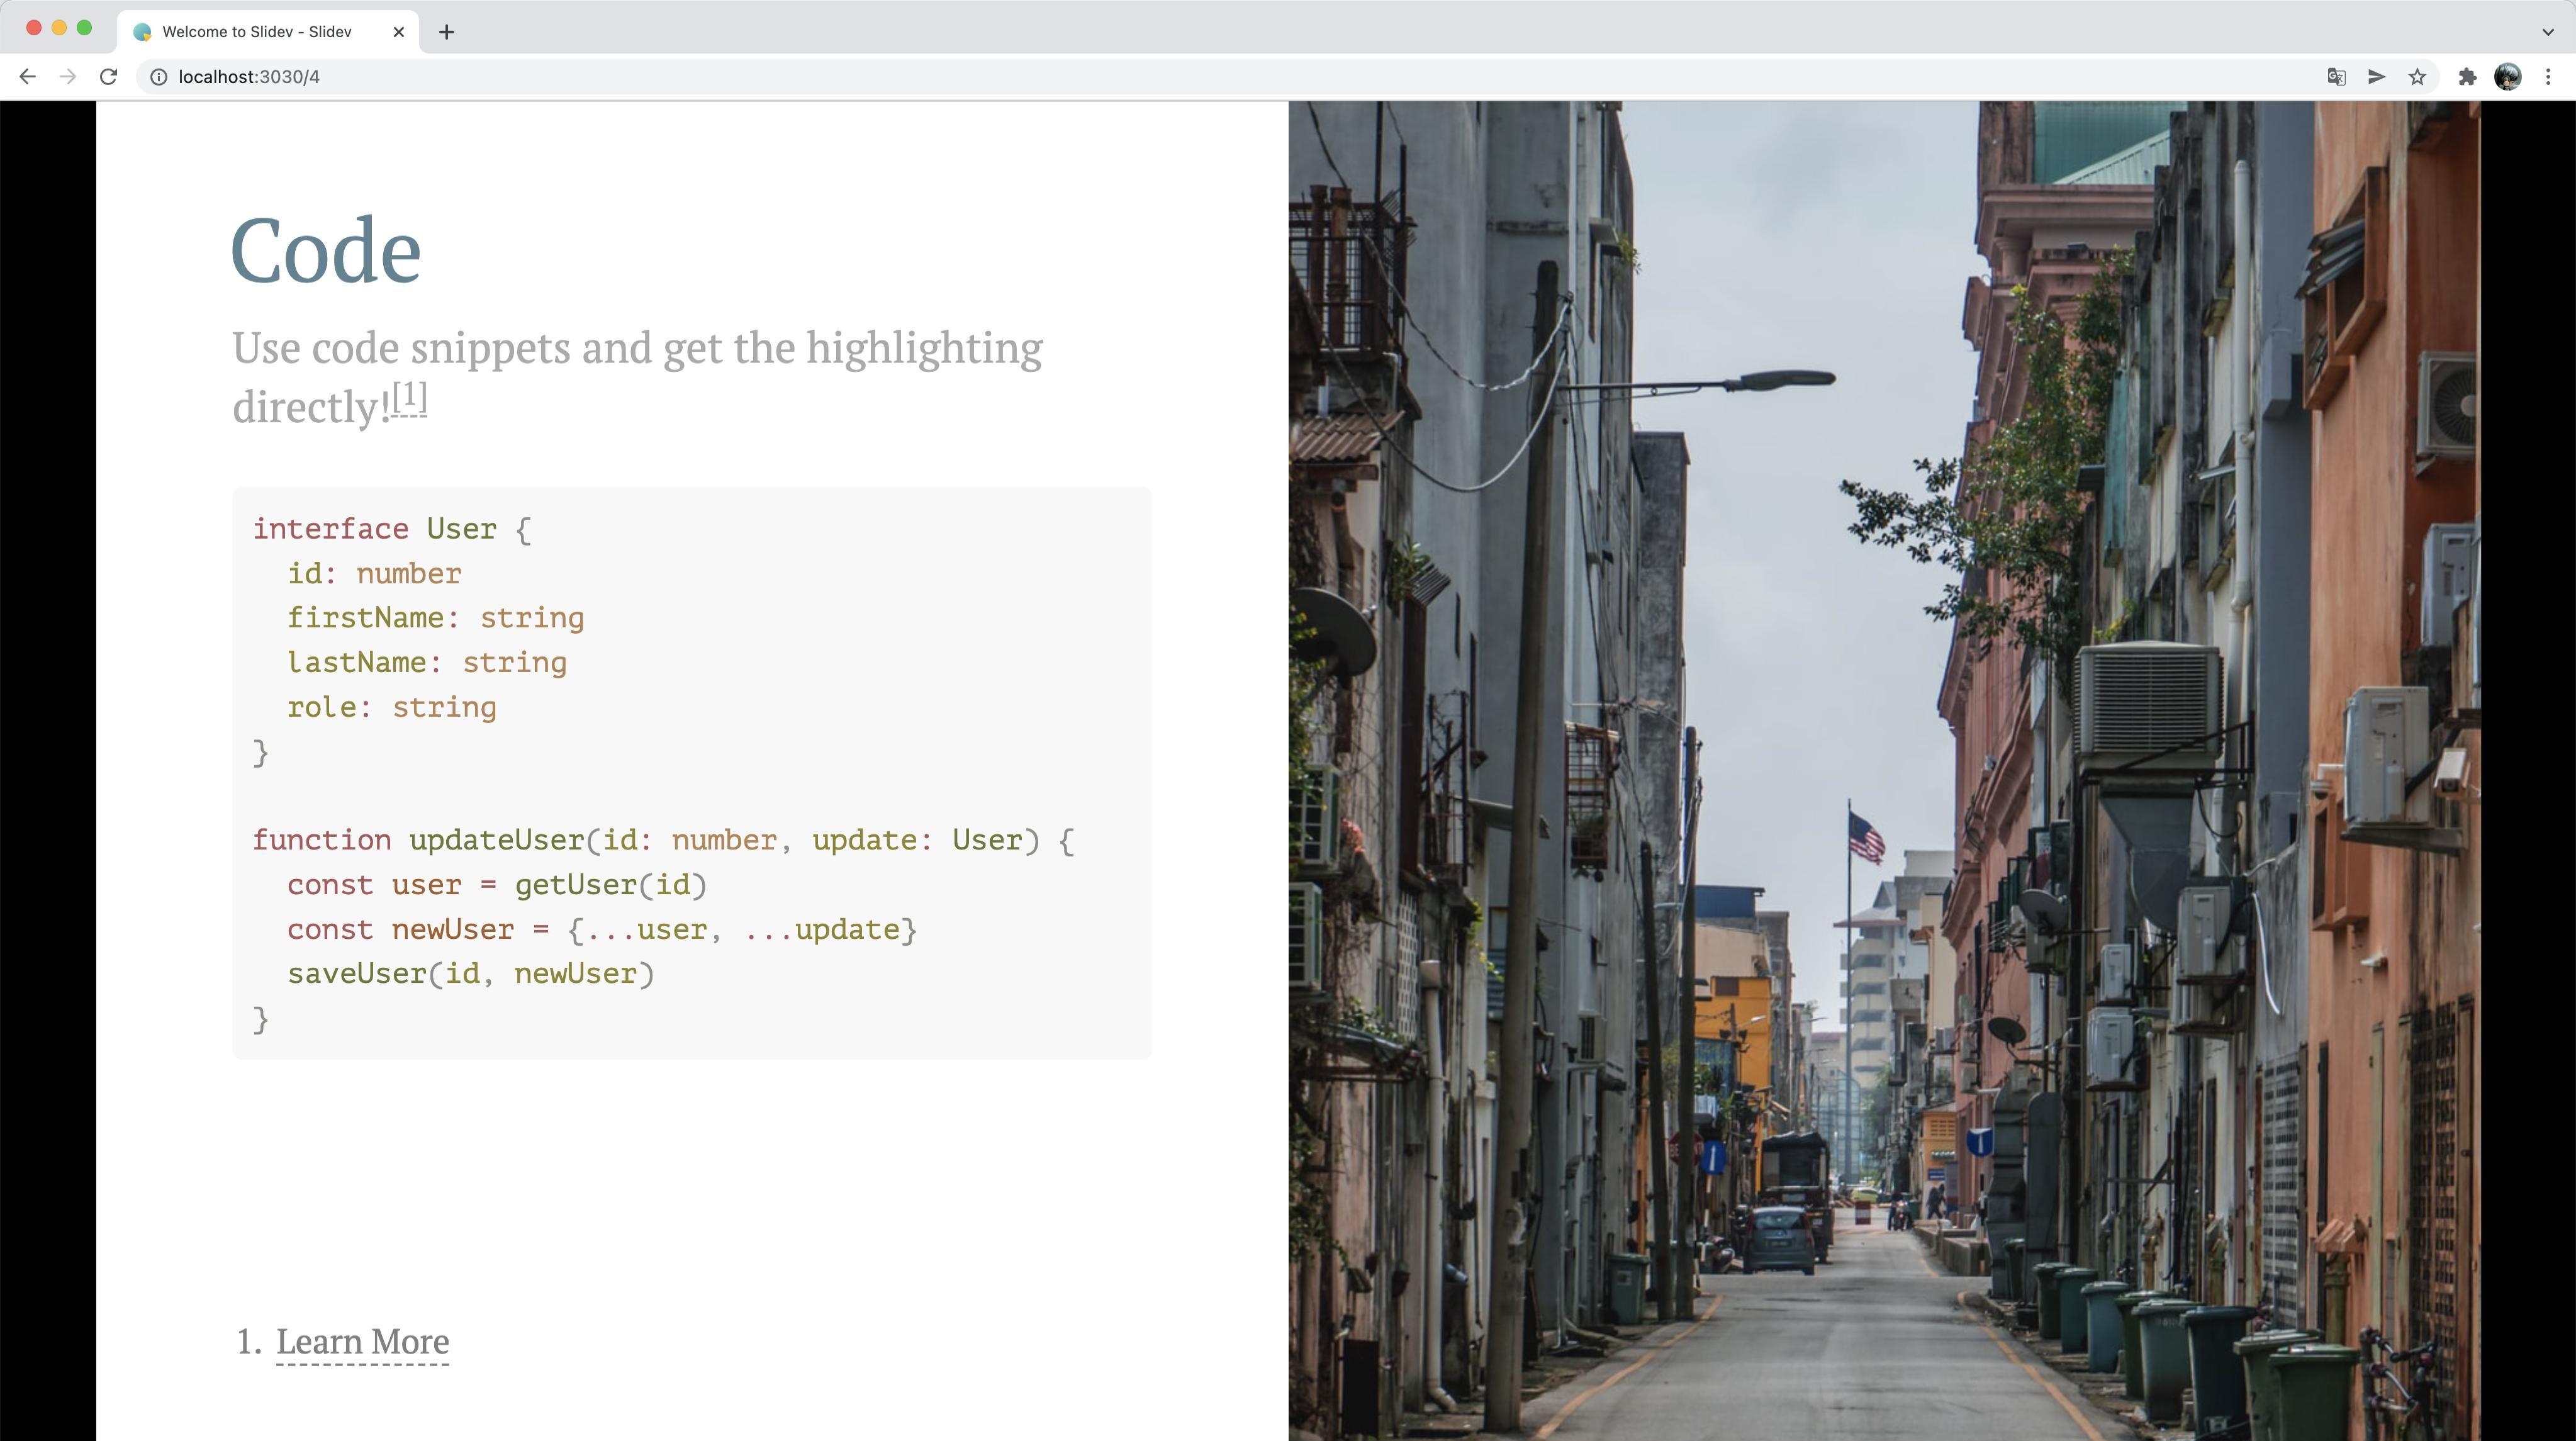Go back with the browser back arrow
The image size is (2576, 1441).
28,77
